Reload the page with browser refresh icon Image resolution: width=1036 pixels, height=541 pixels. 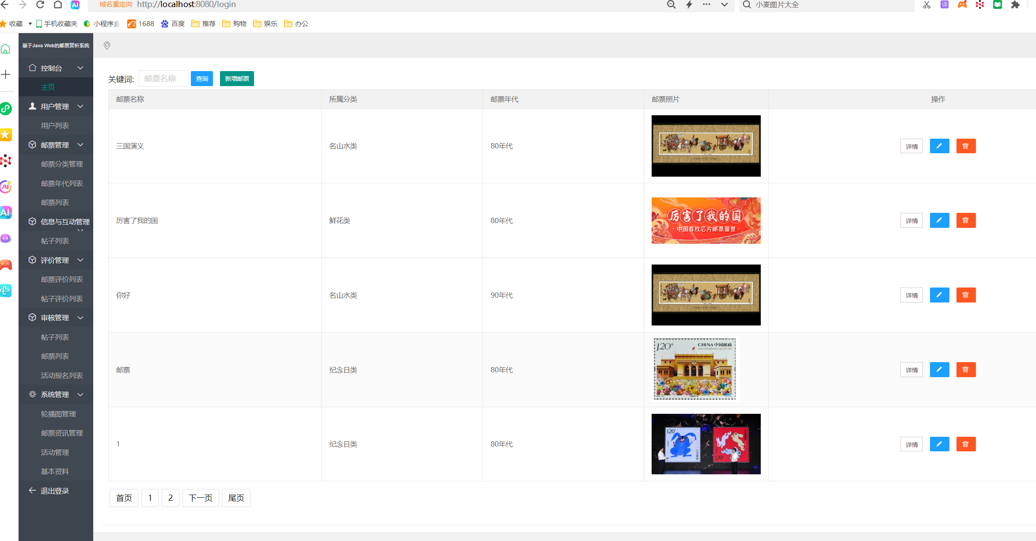tap(40, 4)
